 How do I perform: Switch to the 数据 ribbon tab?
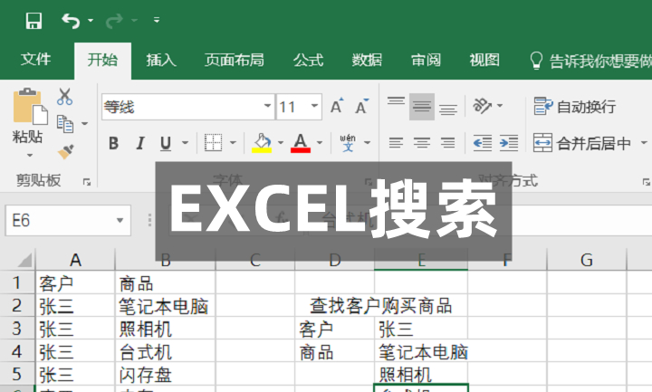click(367, 61)
